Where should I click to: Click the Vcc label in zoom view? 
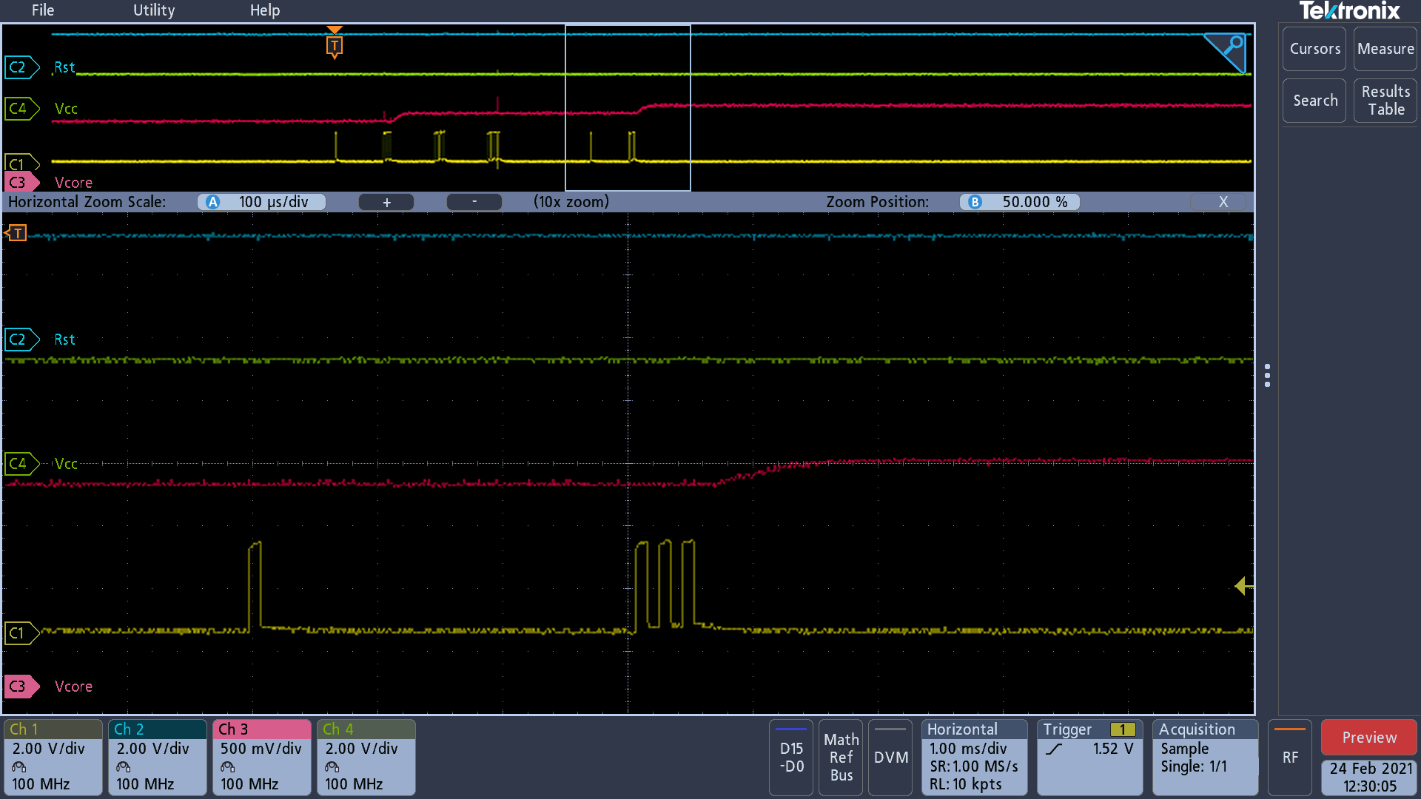click(66, 464)
